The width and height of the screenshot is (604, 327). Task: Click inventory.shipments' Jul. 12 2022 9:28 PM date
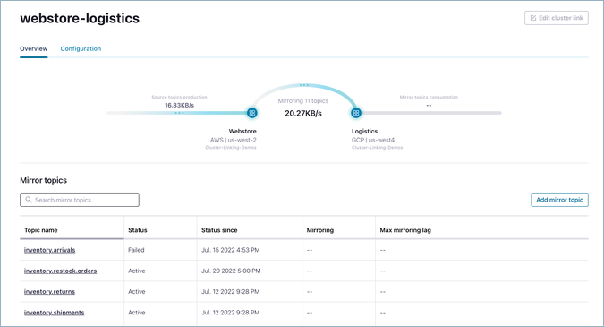coord(230,313)
